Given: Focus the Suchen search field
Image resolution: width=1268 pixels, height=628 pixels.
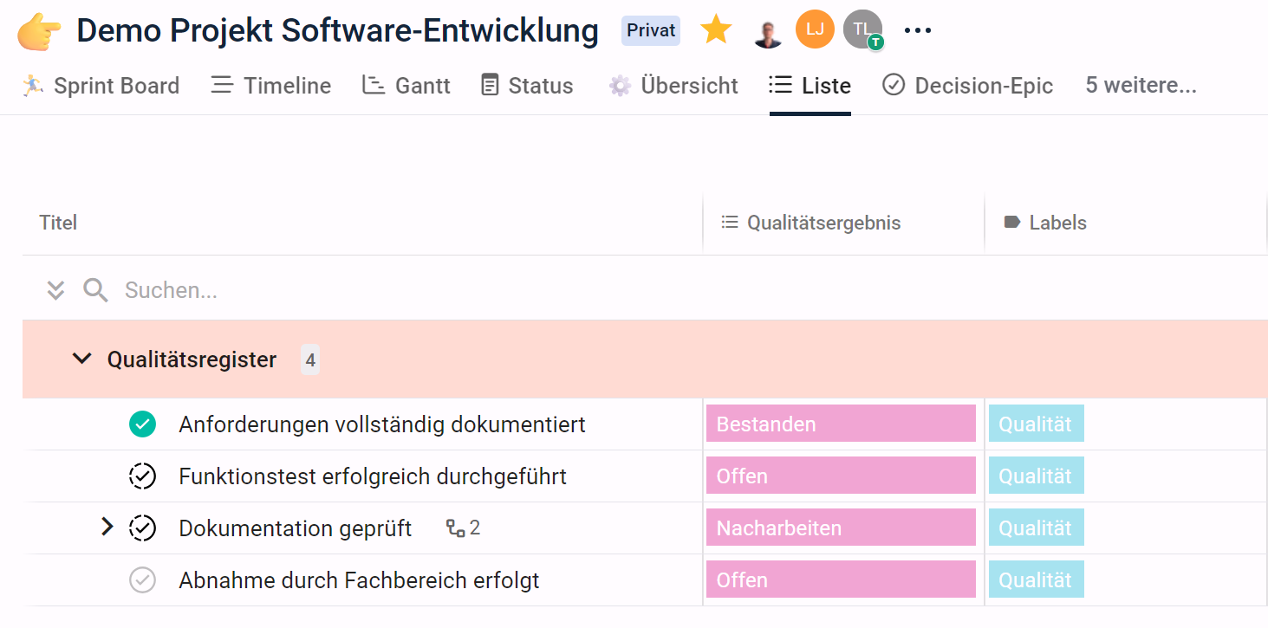Looking at the screenshot, I should (x=171, y=290).
